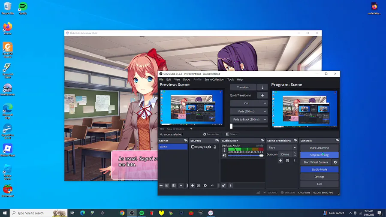Click the Transition button between preview and program
The width and height of the screenshot is (386, 217).
click(243, 87)
